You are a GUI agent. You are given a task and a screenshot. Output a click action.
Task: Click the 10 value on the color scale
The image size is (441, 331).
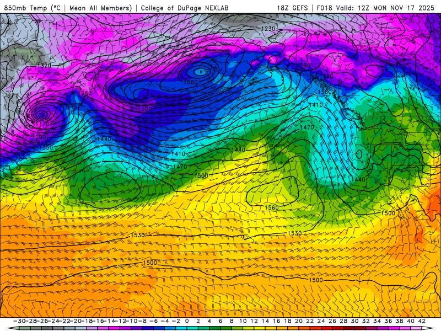(x=243, y=321)
